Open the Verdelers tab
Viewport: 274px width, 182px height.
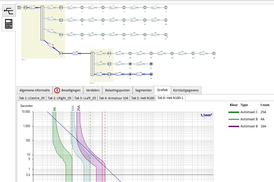93,90
